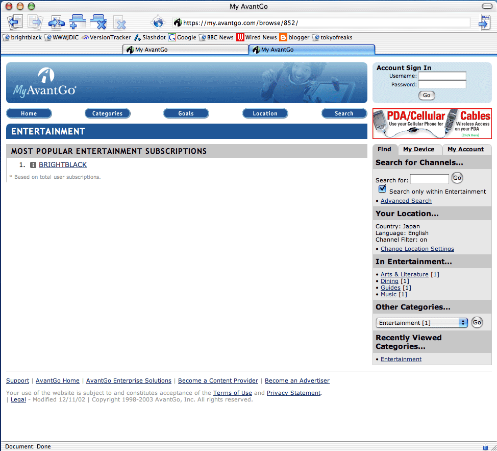
Task: Open the Advanced Search link
Action: (406, 201)
